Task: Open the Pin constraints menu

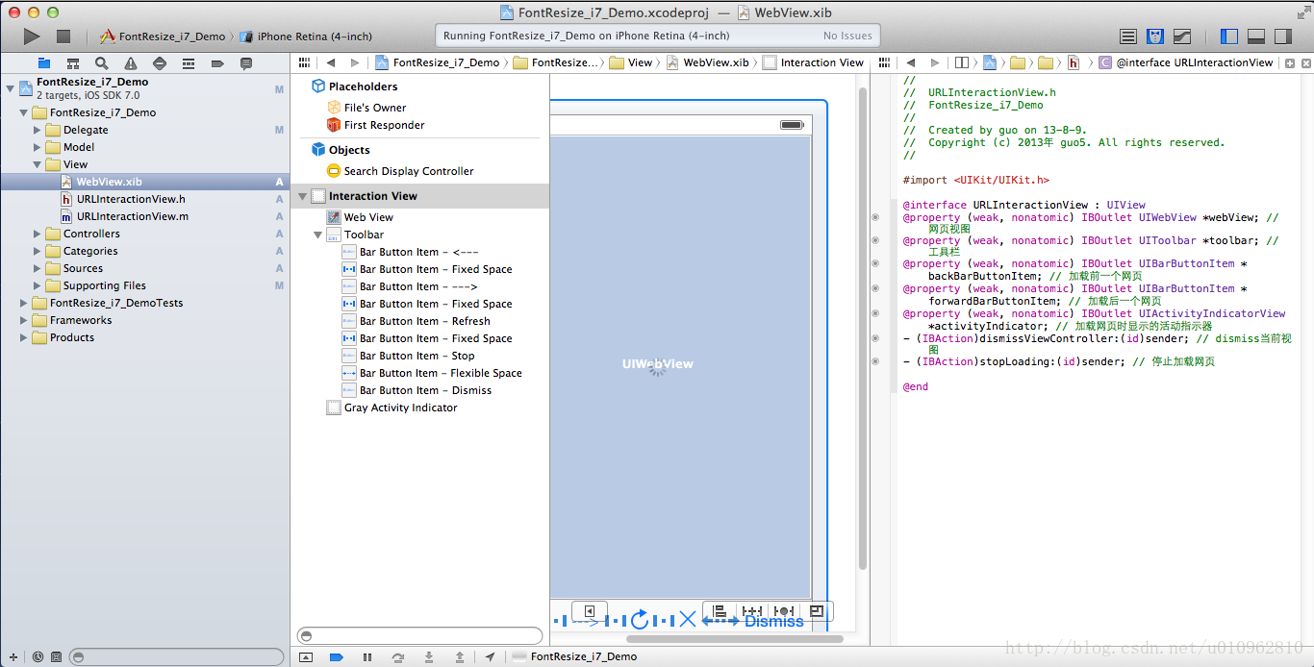Action: tap(752, 611)
